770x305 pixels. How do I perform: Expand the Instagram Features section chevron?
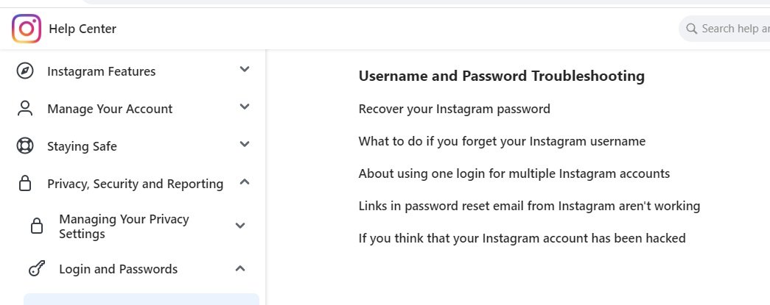[x=245, y=69]
